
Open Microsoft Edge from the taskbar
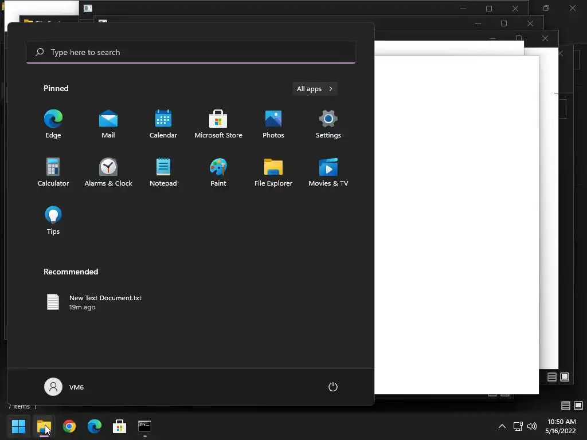click(95, 426)
